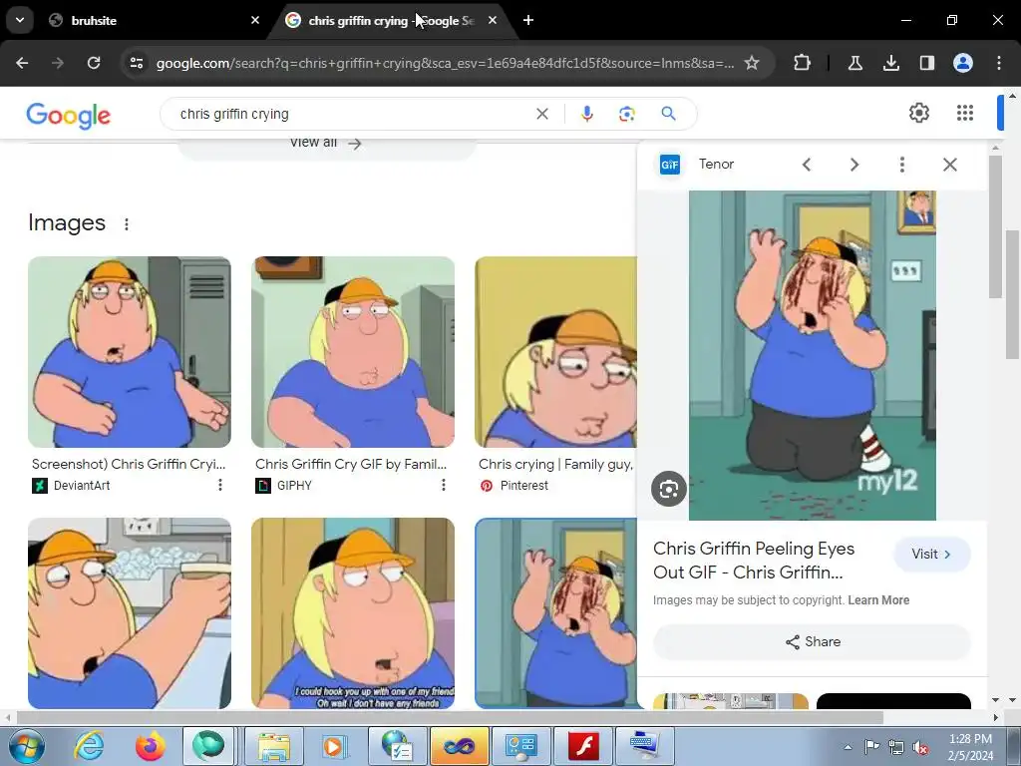Open Chrome Labs flask icon

coord(854,63)
